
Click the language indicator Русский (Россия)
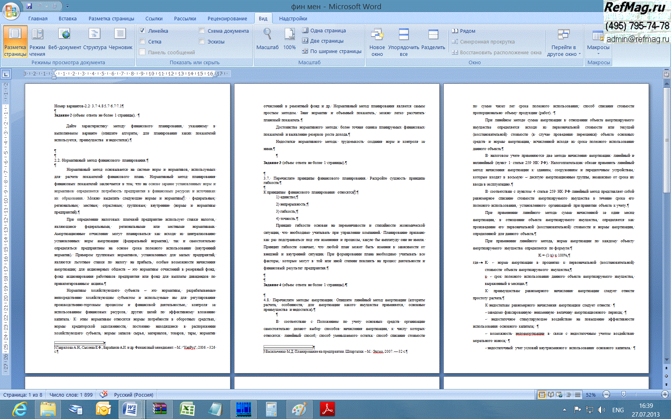click(134, 395)
